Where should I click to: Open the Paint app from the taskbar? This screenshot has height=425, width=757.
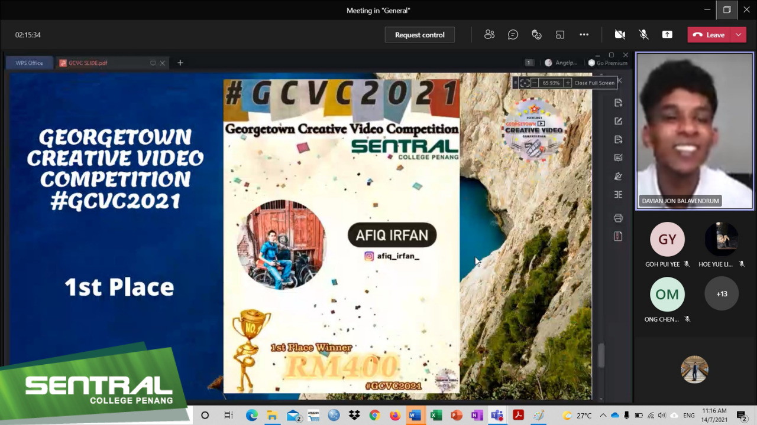[x=539, y=416]
